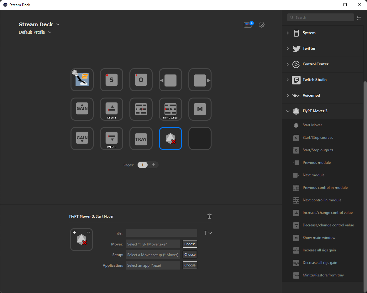Select the Start/Stop sources 'S' key on deck
The height and width of the screenshot is (293, 367).
tap(112, 80)
